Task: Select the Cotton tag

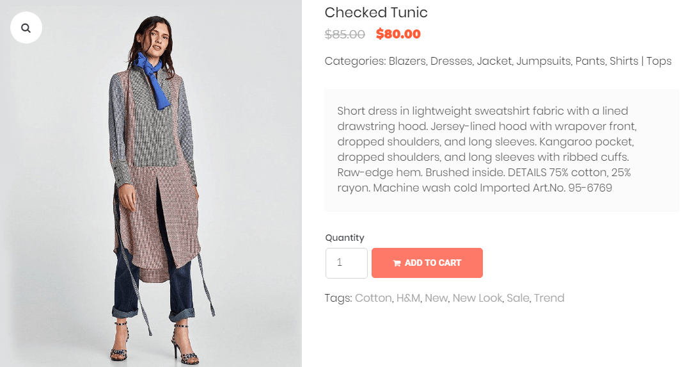Action: pos(373,298)
